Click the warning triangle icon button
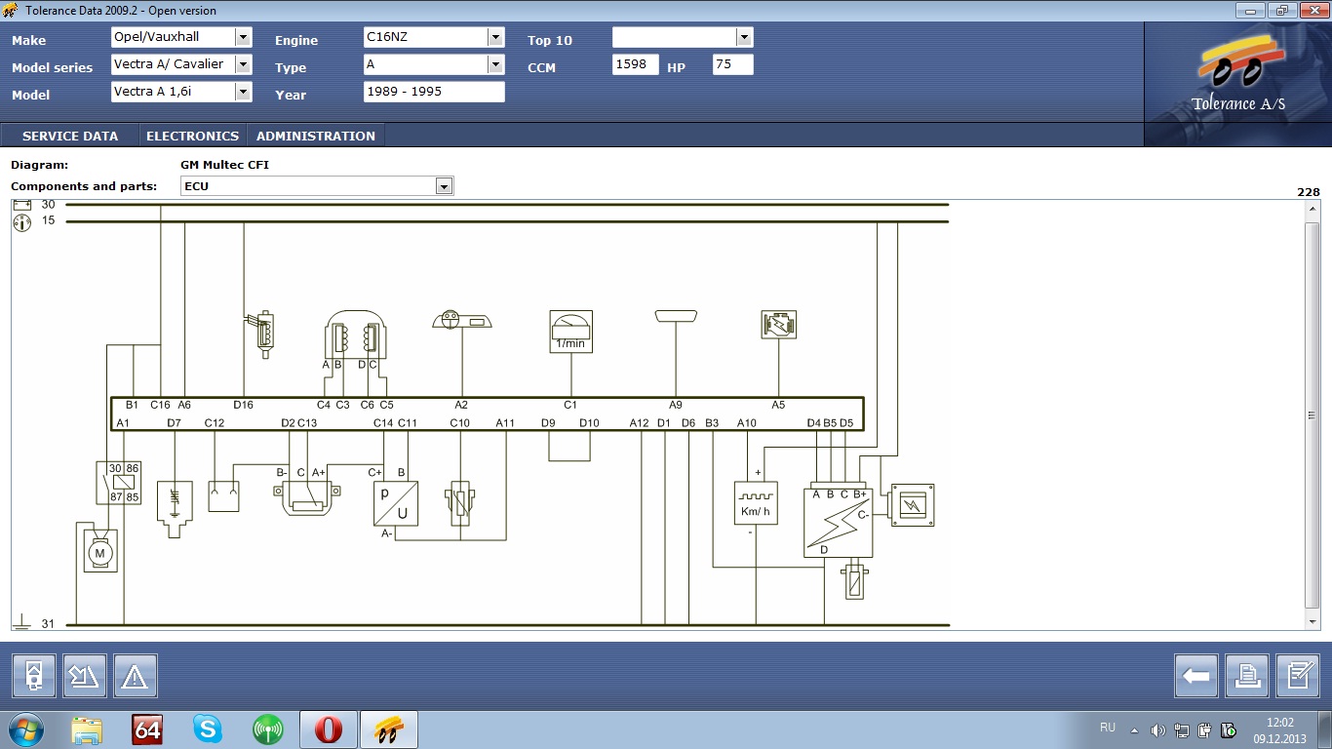Screen dimensions: 1332x749 135,676
